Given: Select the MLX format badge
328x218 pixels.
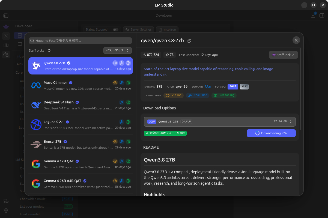Looking at the screenshot, I should click(244, 87).
